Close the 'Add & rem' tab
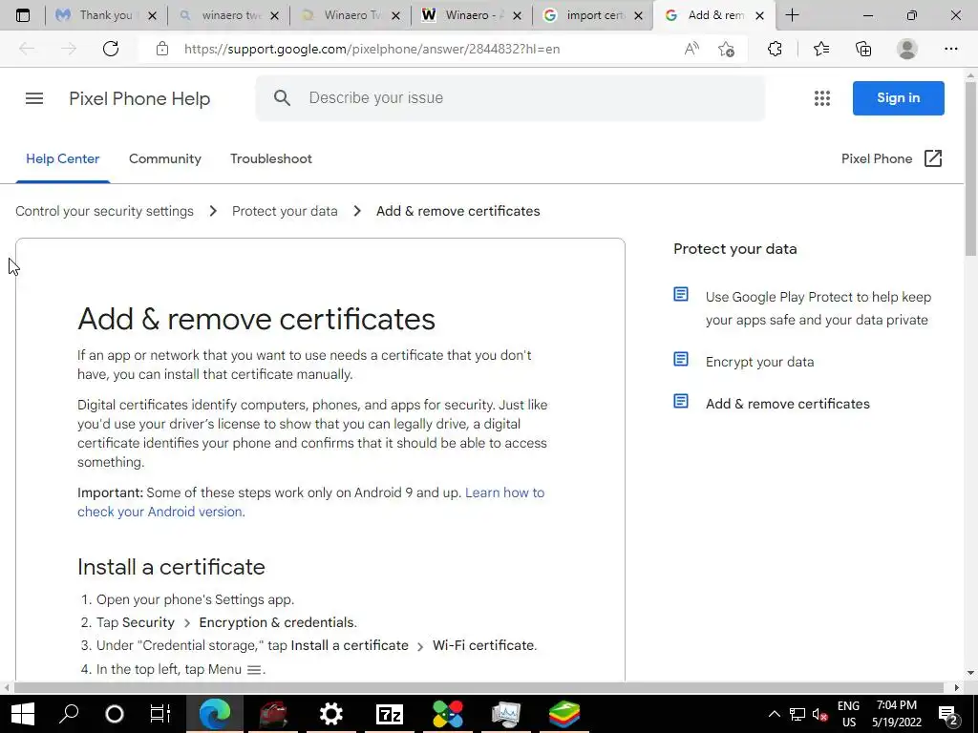Screen dimensions: 978x733 click(x=759, y=15)
